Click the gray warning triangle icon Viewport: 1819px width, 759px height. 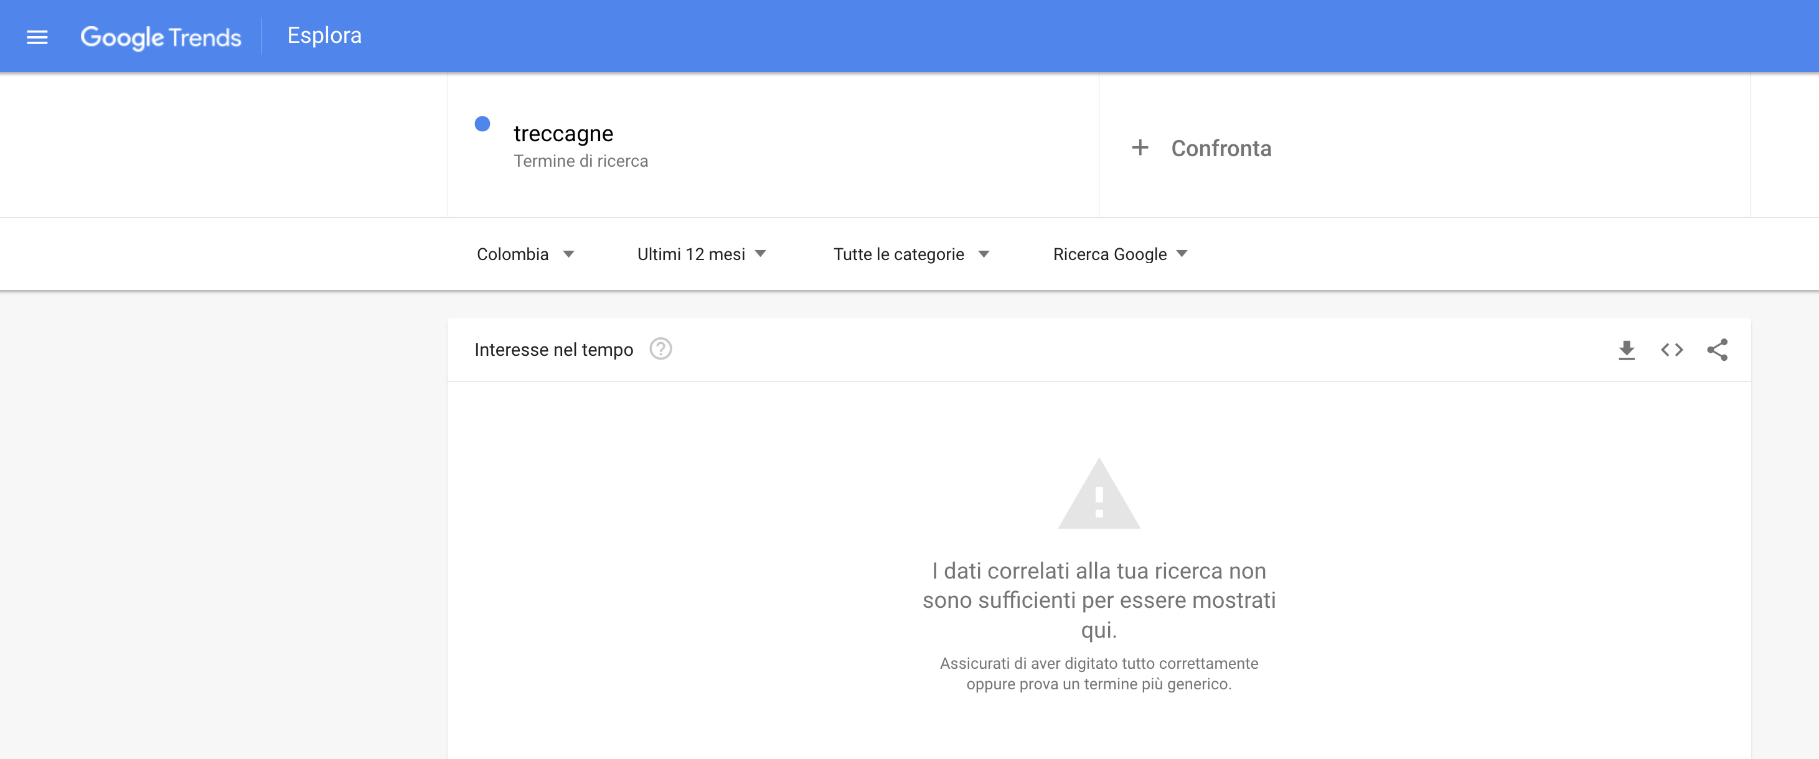pos(1099,495)
